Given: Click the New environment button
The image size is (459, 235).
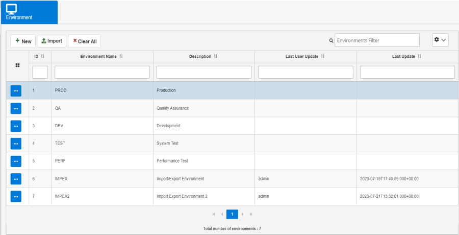Looking at the screenshot, I should [x=23, y=41].
